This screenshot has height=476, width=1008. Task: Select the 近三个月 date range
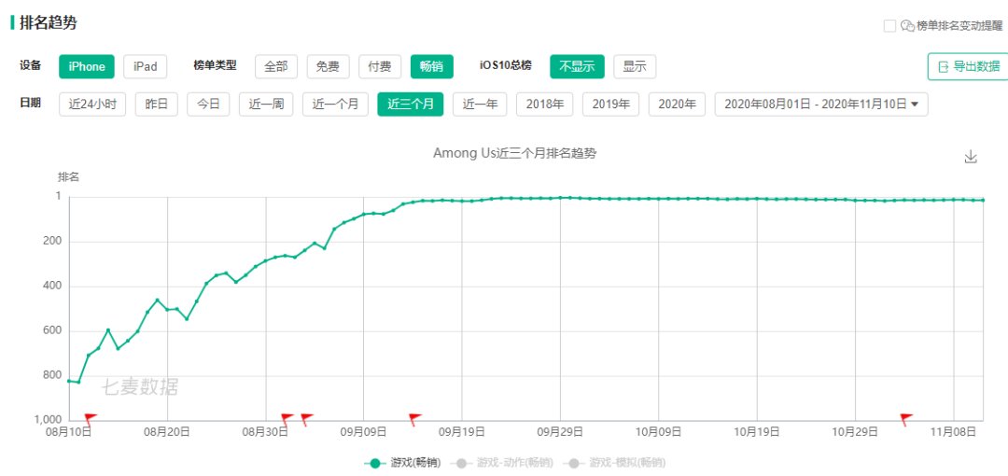[410, 105]
